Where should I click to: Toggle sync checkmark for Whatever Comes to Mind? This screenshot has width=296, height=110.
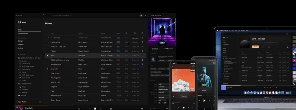tap(142, 60)
